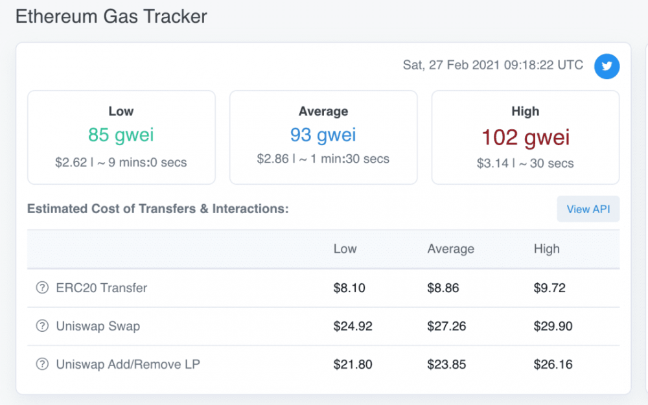The image size is (648, 405).
Task: Click the High column header in table
Action: pyautogui.click(x=546, y=249)
